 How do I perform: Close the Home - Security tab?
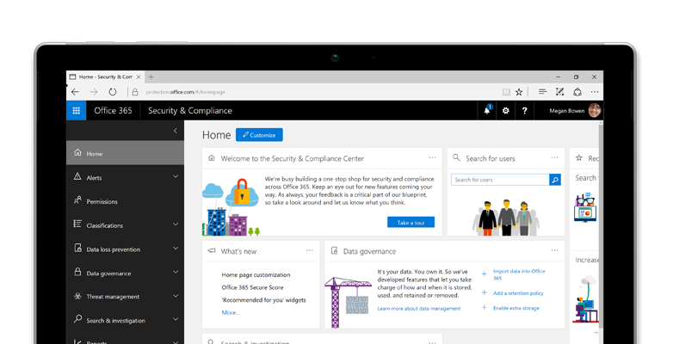click(x=139, y=77)
